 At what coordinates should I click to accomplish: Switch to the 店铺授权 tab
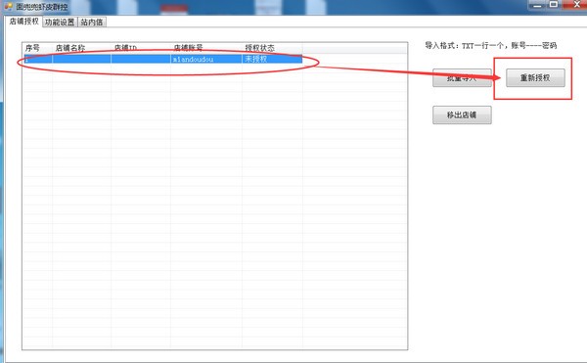(x=23, y=22)
